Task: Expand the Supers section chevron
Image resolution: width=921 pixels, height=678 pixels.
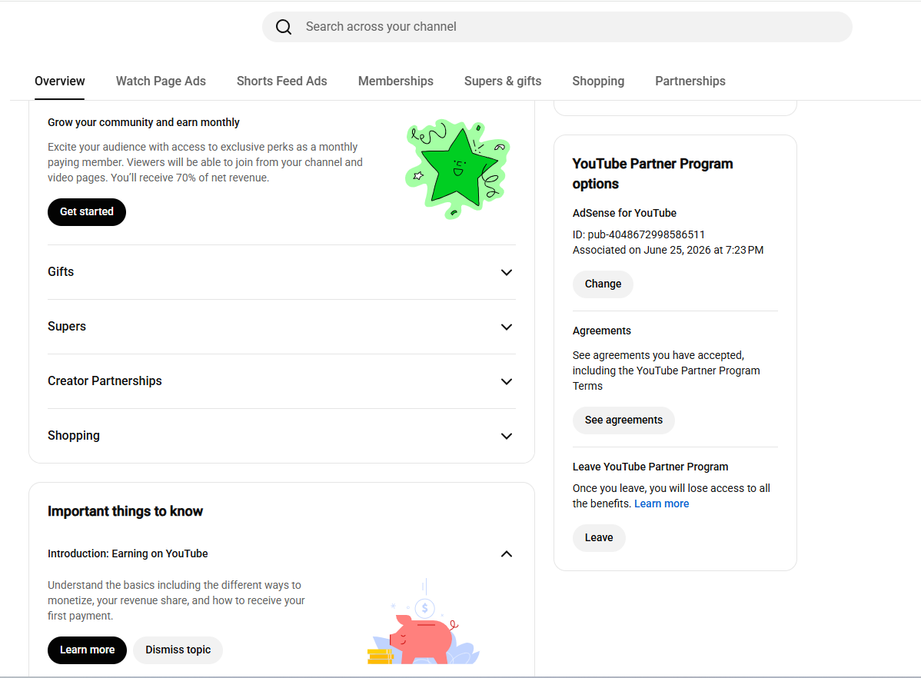Action: 507,327
